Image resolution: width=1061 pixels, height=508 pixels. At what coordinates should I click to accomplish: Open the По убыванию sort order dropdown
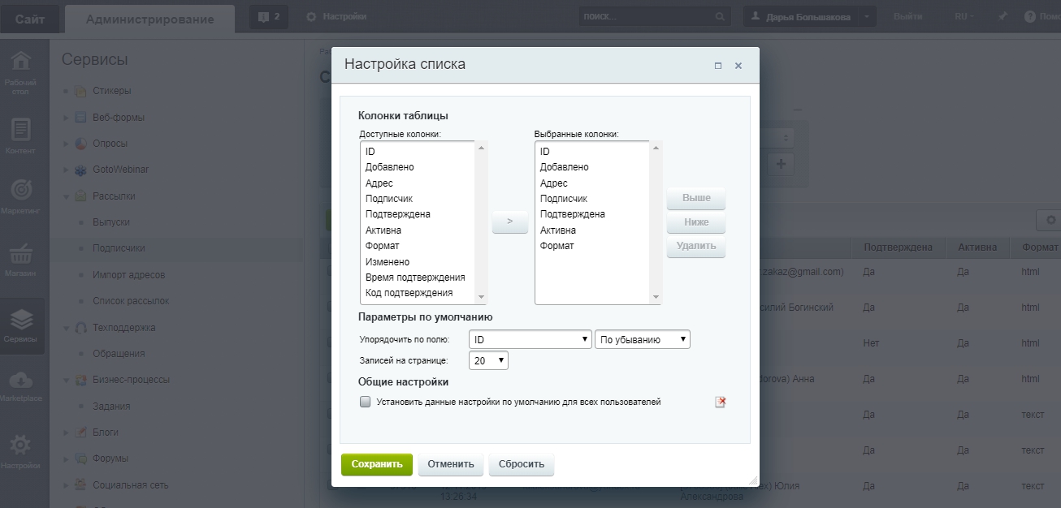coord(643,339)
